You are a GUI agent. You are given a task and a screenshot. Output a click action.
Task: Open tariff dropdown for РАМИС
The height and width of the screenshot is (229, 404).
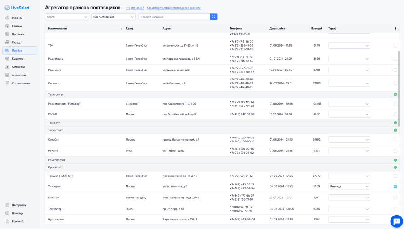coord(349,114)
